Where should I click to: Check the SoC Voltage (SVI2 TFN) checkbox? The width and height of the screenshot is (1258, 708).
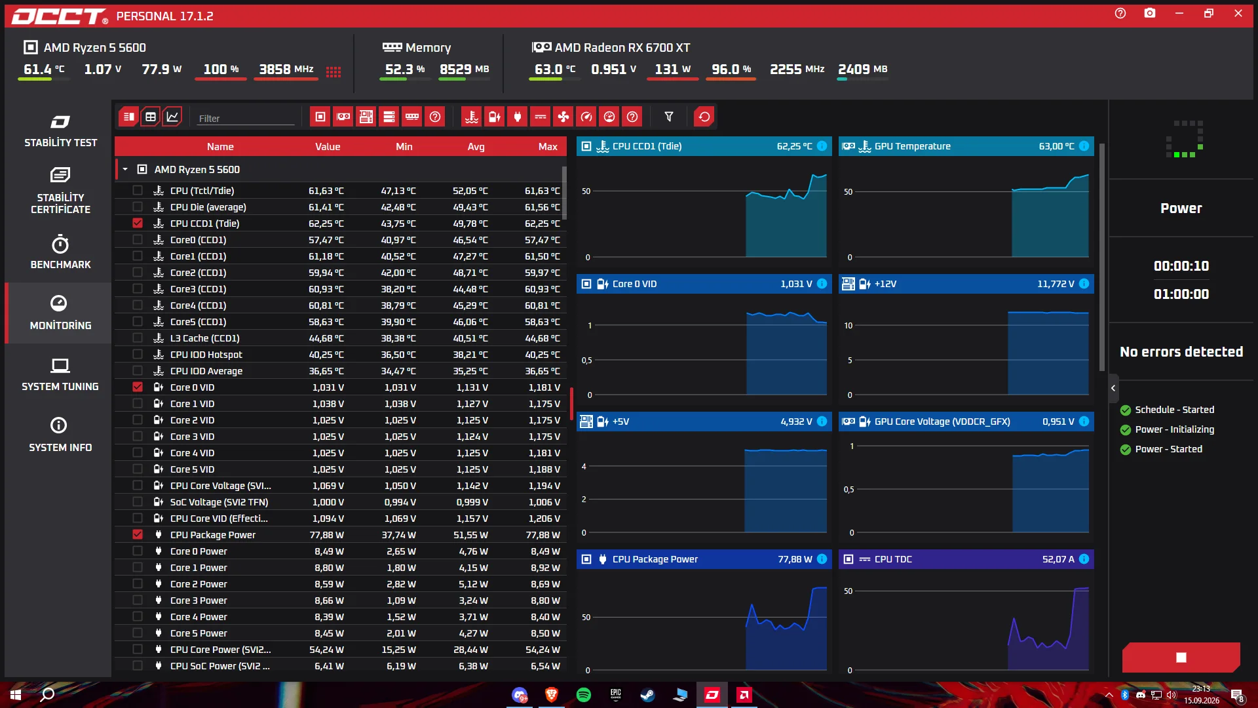[138, 502]
